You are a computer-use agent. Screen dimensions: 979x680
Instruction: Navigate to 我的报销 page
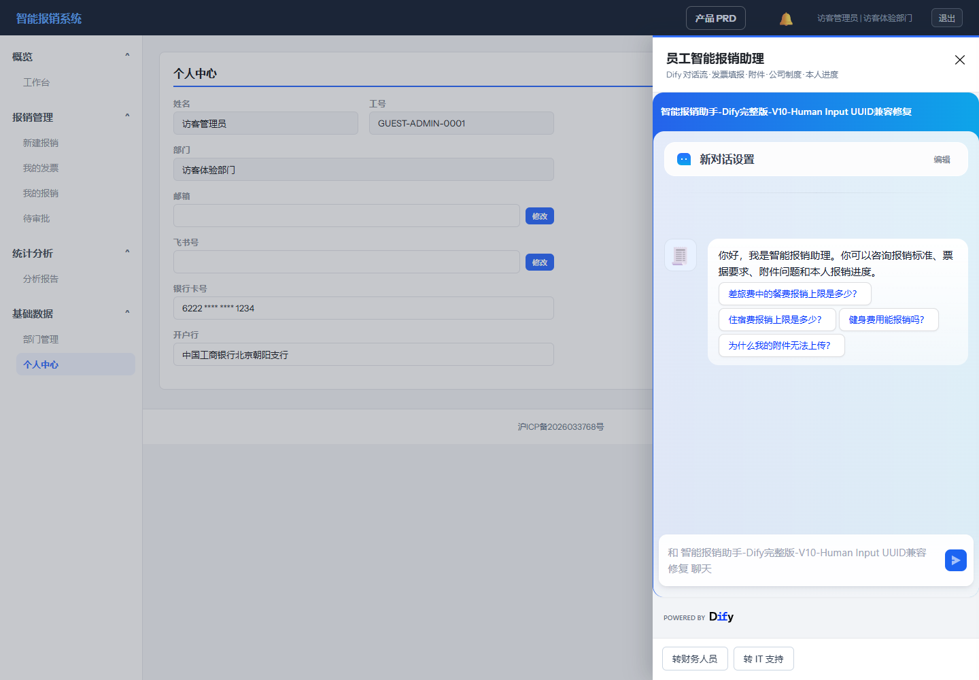pos(75,193)
